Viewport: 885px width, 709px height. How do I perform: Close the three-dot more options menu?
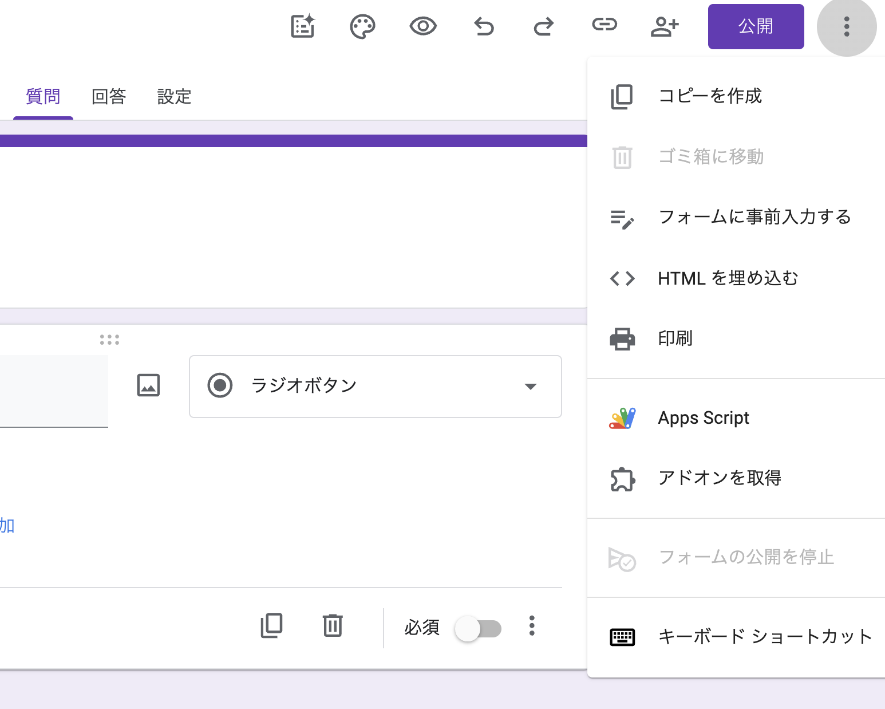[x=847, y=26]
